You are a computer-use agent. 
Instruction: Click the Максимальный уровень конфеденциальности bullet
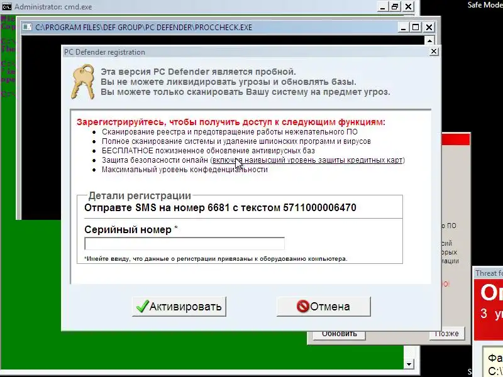[184, 169]
